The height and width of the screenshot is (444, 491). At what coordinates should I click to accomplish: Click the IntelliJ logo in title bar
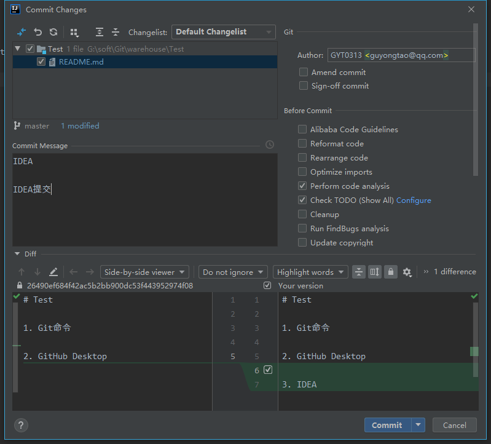[15, 9]
